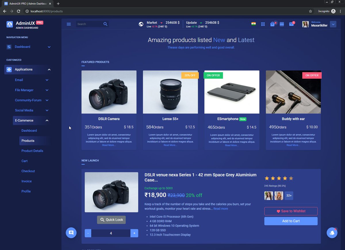Expand the Email submenu
Screen dimensions: 345x250
point(47,80)
